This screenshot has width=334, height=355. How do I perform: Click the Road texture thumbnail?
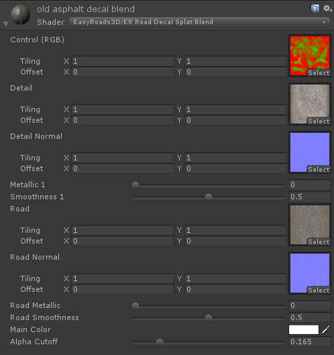click(310, 225)
